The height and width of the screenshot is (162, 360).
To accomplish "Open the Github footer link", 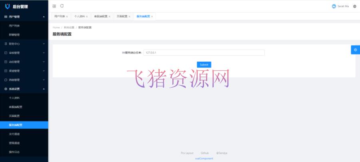I will pos(205,153).
